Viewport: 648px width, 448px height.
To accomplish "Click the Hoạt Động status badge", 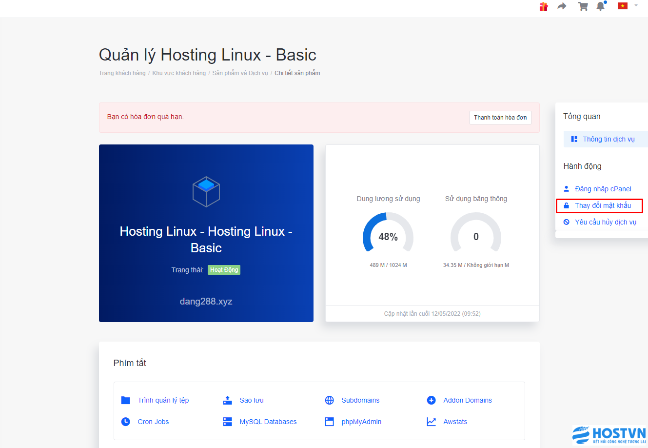I will pyautogui.click(x=224, y=270).
